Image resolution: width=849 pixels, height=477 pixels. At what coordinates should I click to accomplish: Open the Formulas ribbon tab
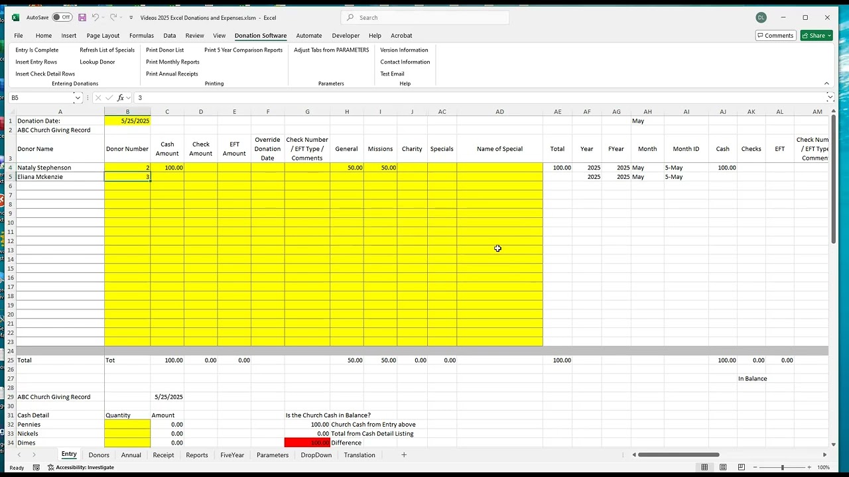(x=141, y=36)
